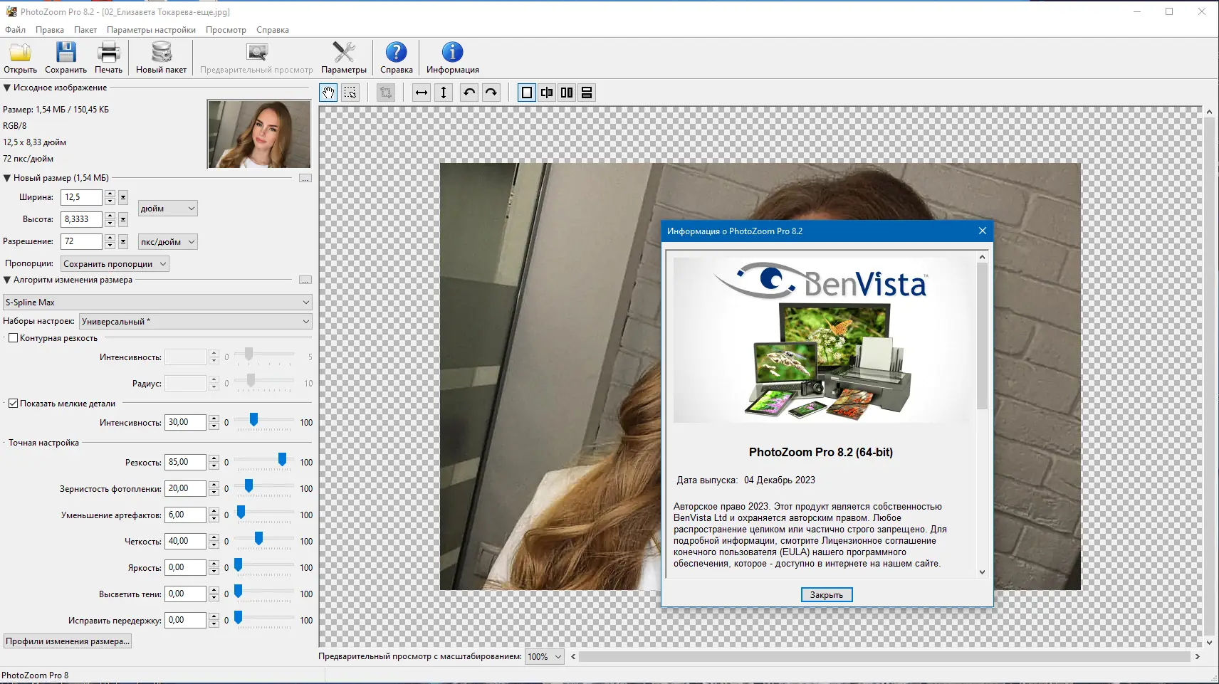Click the Резкость slider handle
This screenshot has width=1219, height=684.
pyautogui.click(x=282, y=460)
